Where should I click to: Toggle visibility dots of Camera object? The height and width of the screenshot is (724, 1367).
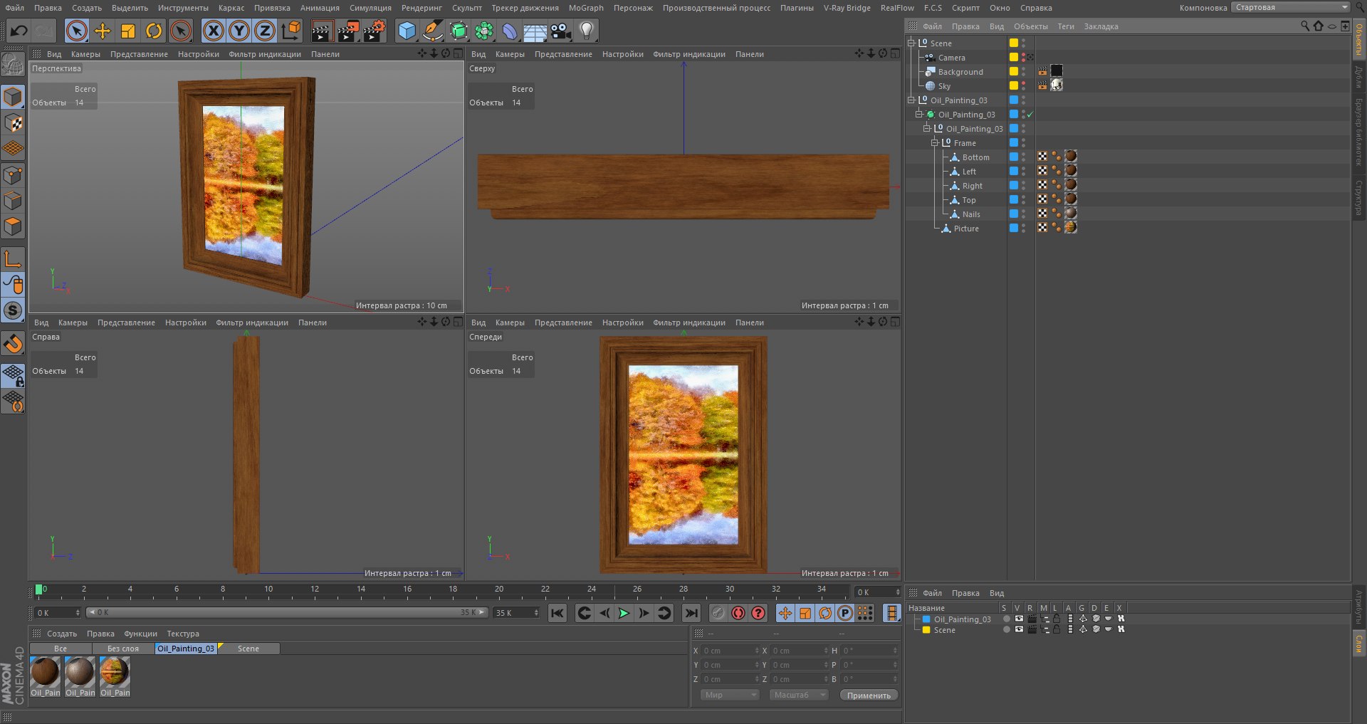(x=1024, y=58)
